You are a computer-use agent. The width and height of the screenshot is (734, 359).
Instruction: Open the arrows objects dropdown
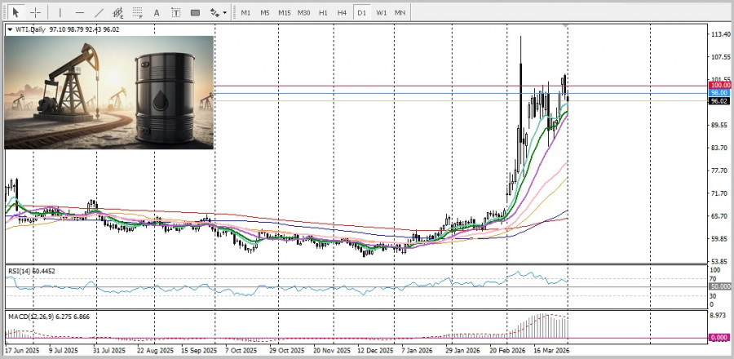click(218, 13)
